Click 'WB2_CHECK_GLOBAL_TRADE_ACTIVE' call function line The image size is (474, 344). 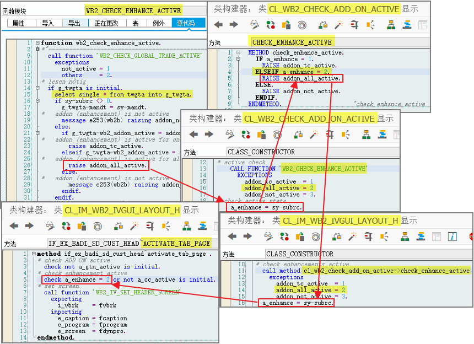124,56
